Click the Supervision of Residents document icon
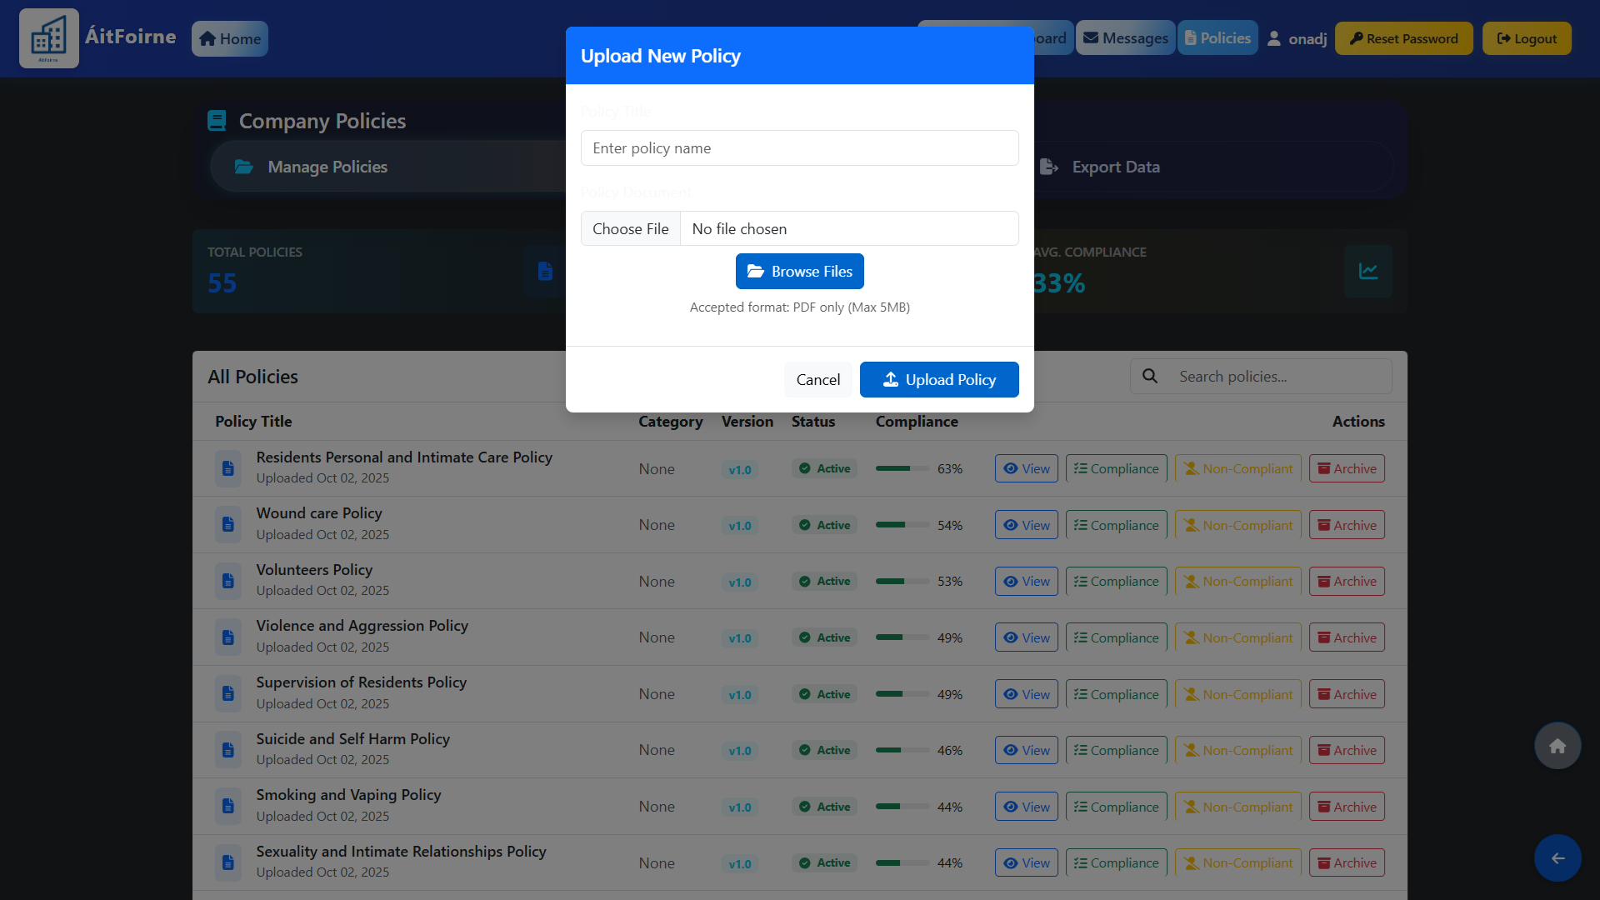Image resolution: width=1600 pixels, height=900 pixels. [x=227, y=693]
